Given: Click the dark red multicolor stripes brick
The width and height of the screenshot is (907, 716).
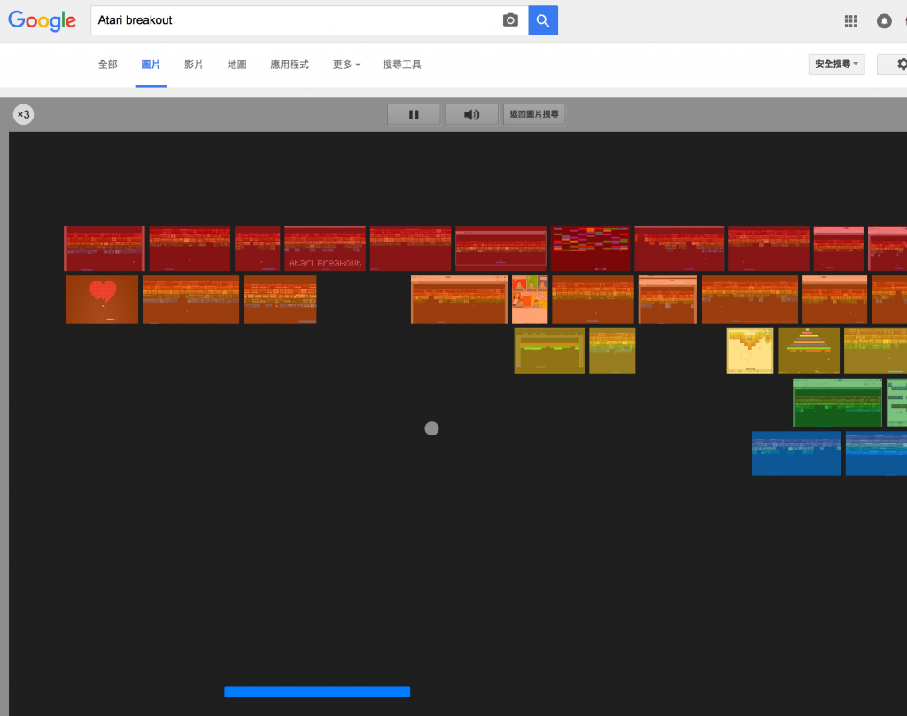Looking at the screenshot, I should point(590,249).
